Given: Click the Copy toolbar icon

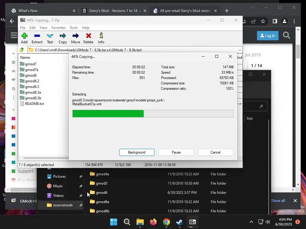Looking at the screenshot, I should coord(63,38).
